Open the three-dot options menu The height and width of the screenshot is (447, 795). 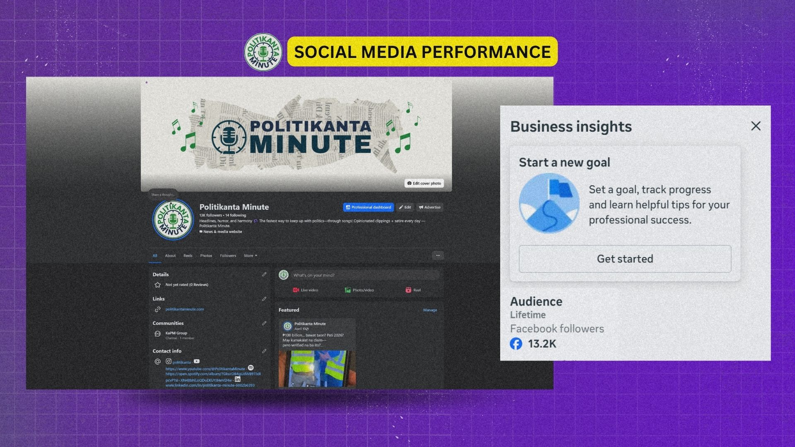tap(438, 256)
